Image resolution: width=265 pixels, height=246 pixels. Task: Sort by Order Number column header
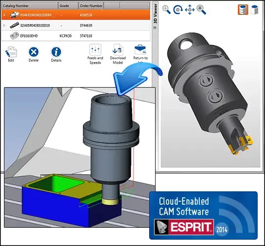click(x=91, y=6)
